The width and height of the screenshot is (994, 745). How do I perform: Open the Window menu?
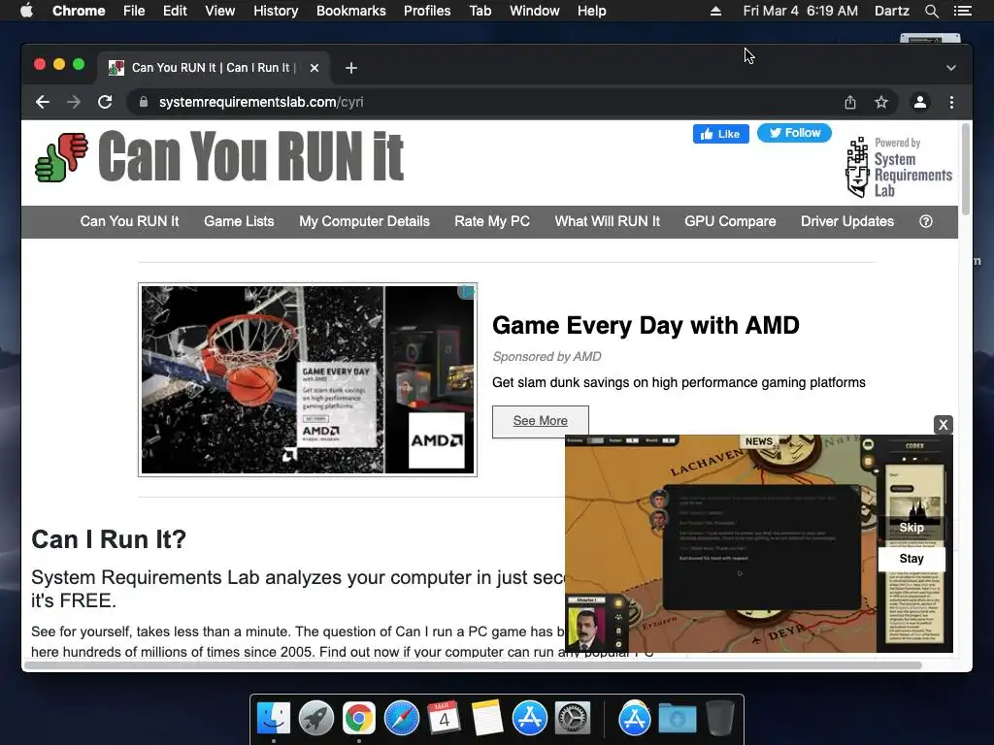click(535, 11)
